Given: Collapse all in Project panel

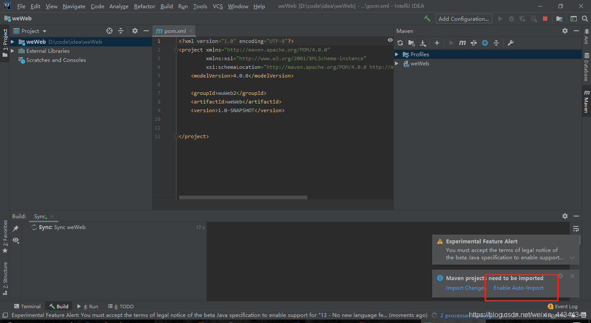Looking at the screenshot, I should coord(121,31).
